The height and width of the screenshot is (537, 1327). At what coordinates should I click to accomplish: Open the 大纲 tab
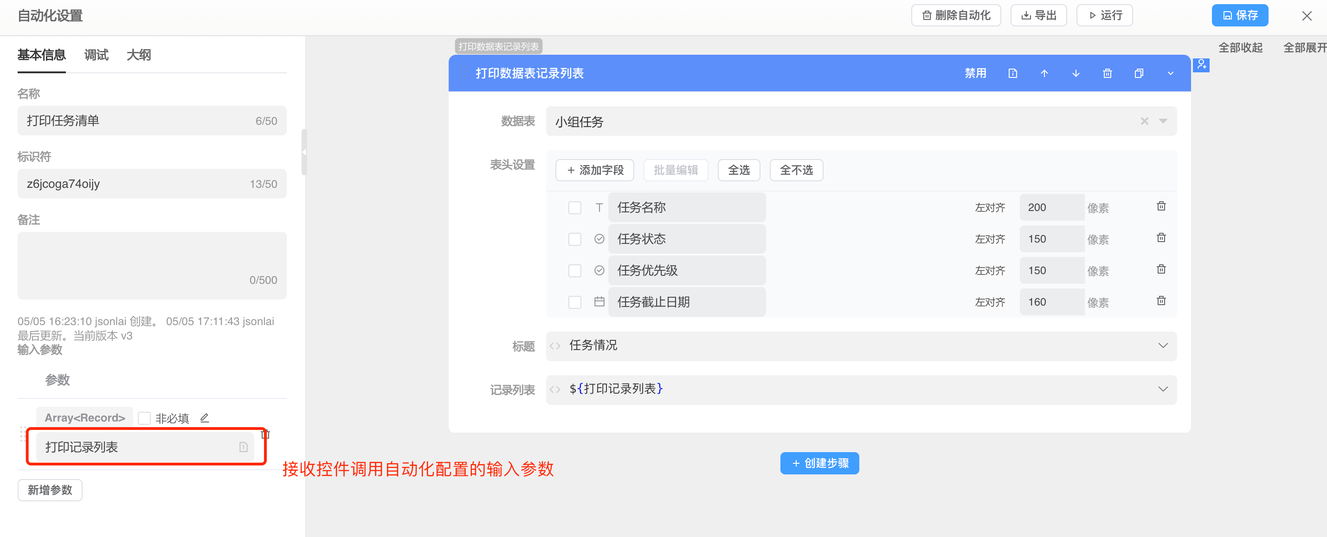coord(138,55)
